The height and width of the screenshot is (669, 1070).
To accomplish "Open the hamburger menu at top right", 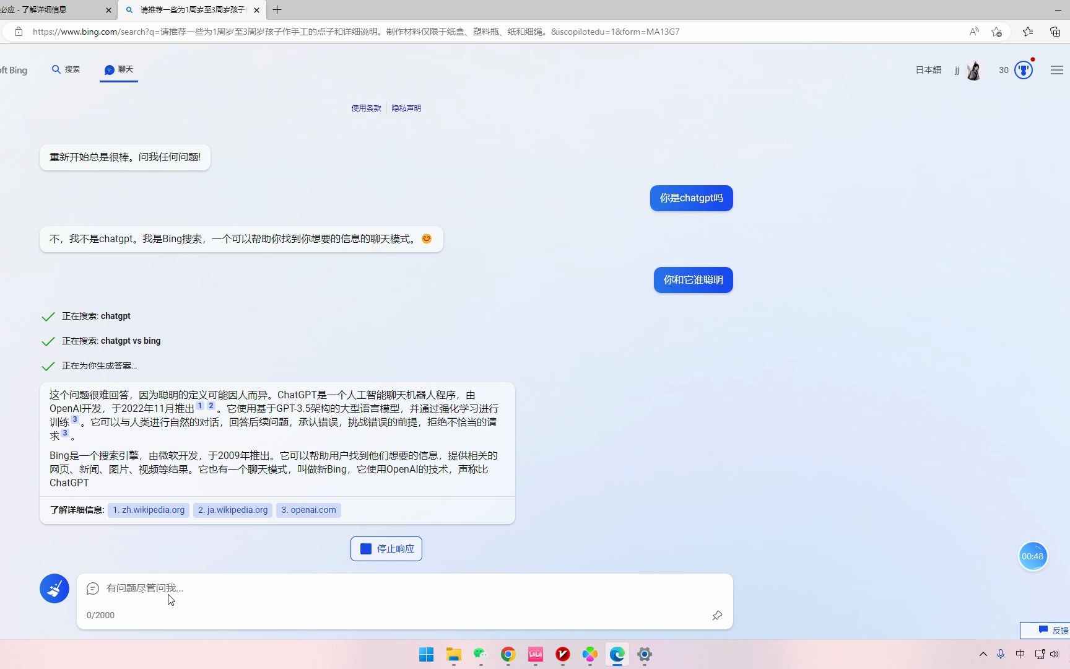I will pos(1056,70).
